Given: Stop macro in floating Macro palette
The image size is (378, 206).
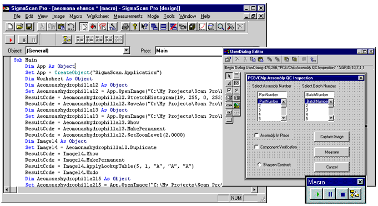Looking at the screenshot, I should 342,194.
